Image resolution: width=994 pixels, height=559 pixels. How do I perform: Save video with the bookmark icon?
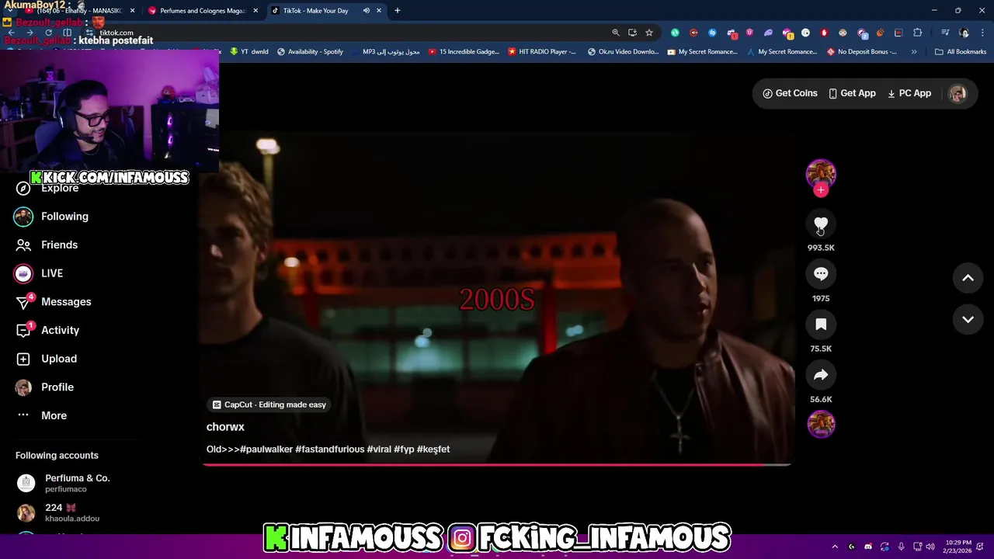pyautogui.click(x=821, y=325)
